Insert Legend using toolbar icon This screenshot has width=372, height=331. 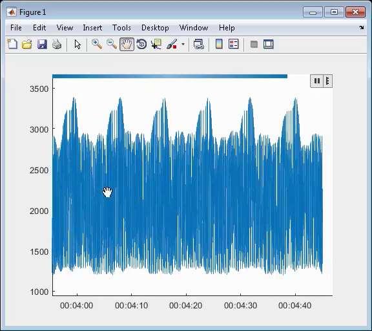(x=233, y=44)
